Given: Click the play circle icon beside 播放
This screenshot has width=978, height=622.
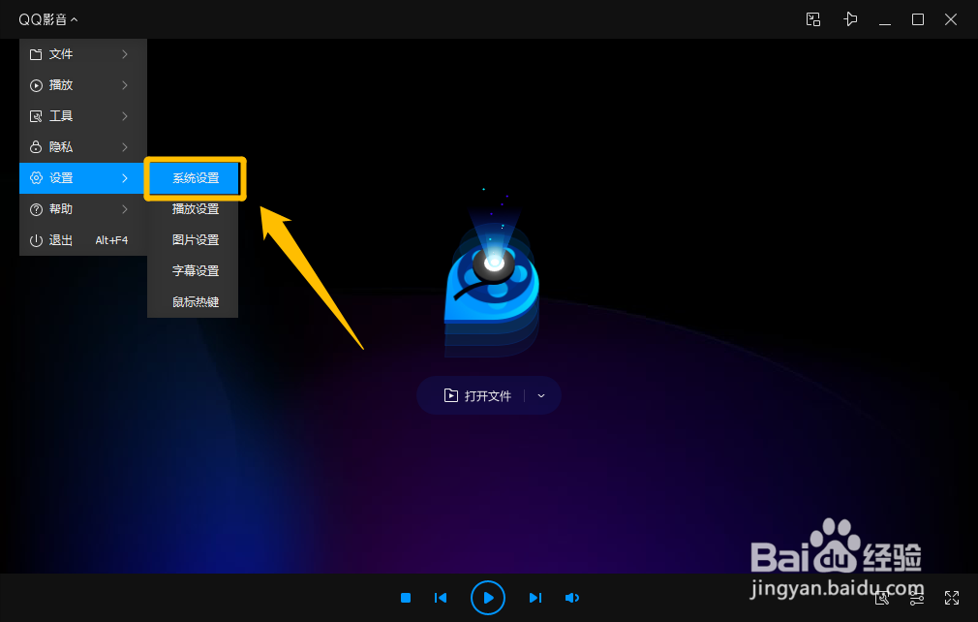Looking at the screenshot, I should click(x=36, y=85).
